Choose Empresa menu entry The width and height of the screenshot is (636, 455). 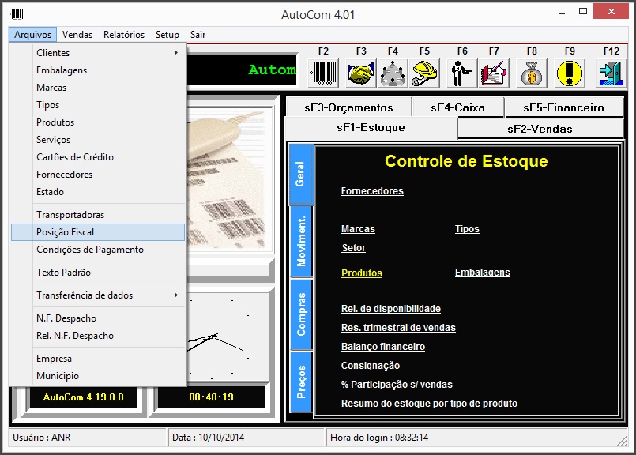pyautogui.click(x=98, y=359)
